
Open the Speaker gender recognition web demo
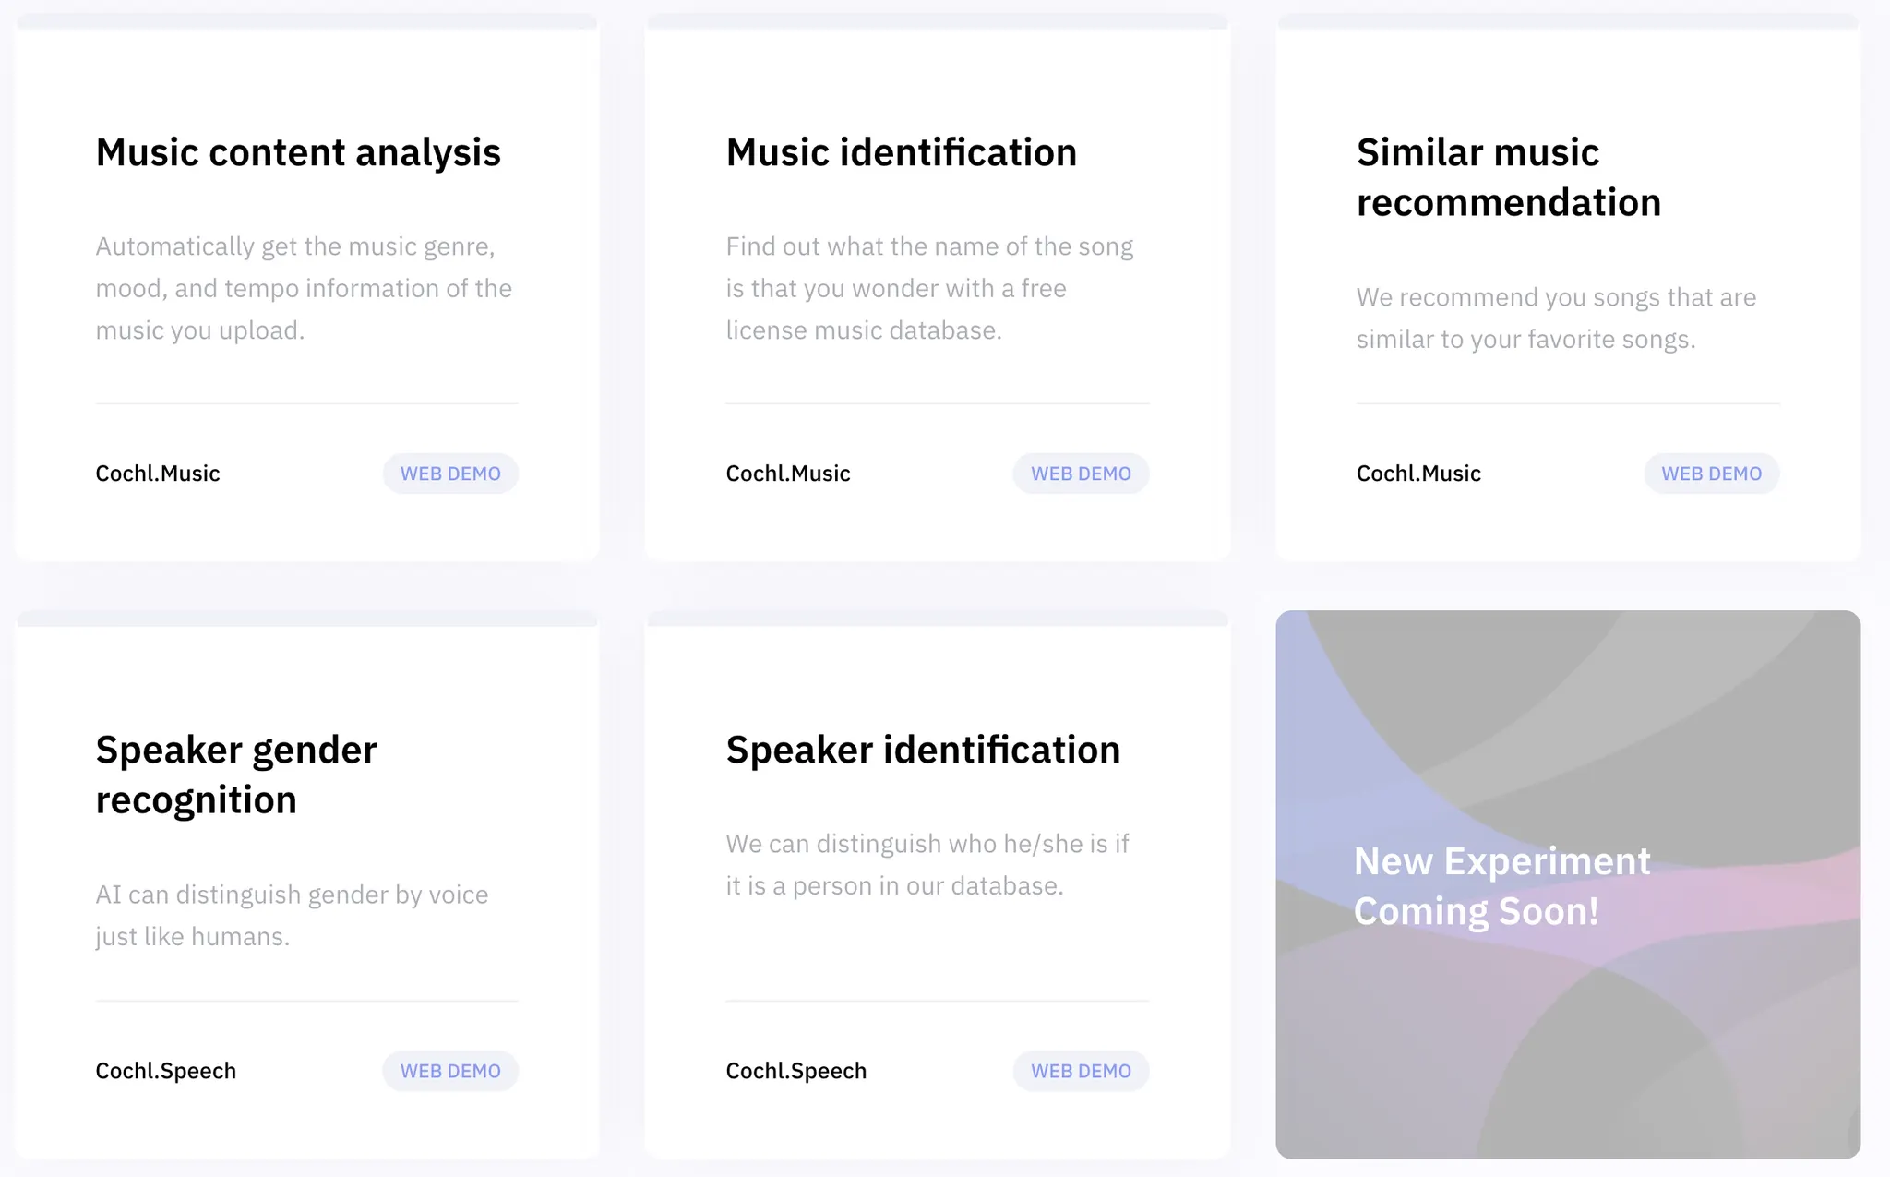450,1071
